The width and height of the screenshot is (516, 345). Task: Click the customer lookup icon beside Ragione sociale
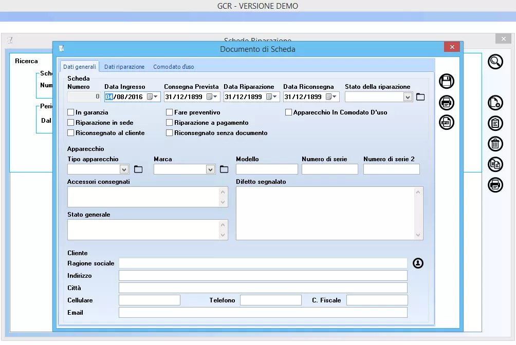(418, 263)
